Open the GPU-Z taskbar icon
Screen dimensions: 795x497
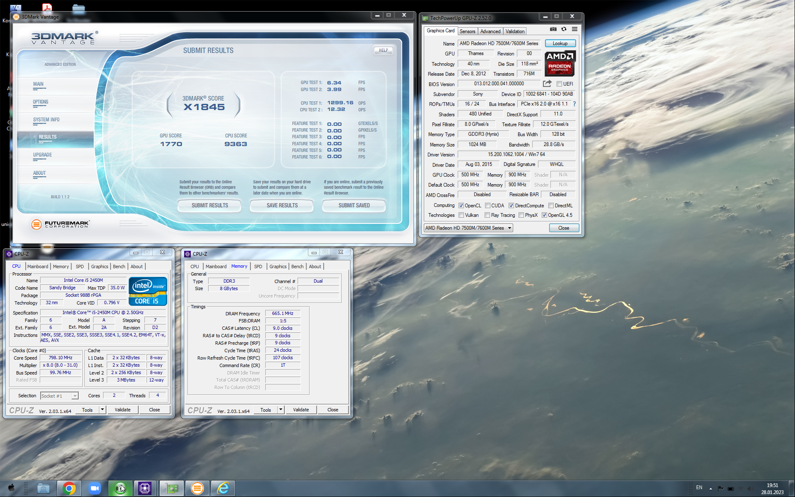(x=172, y=489)
